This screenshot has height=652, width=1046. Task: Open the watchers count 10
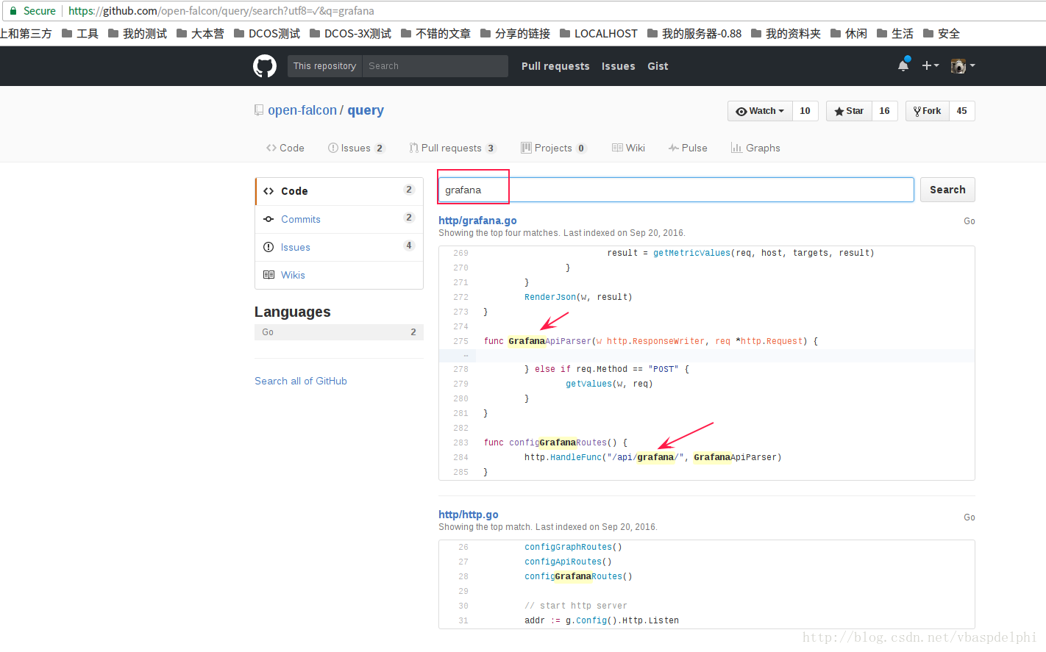(x=805, y=111)
